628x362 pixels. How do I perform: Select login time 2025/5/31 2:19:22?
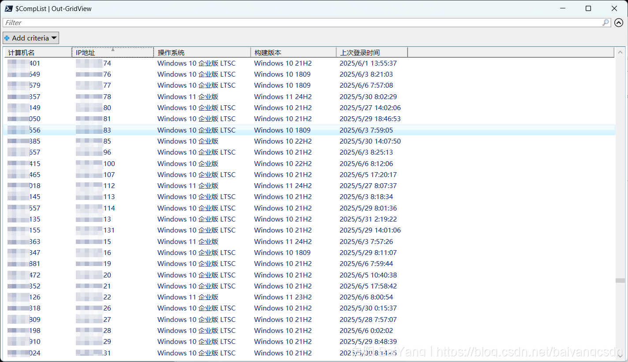[x=368, y=219]
